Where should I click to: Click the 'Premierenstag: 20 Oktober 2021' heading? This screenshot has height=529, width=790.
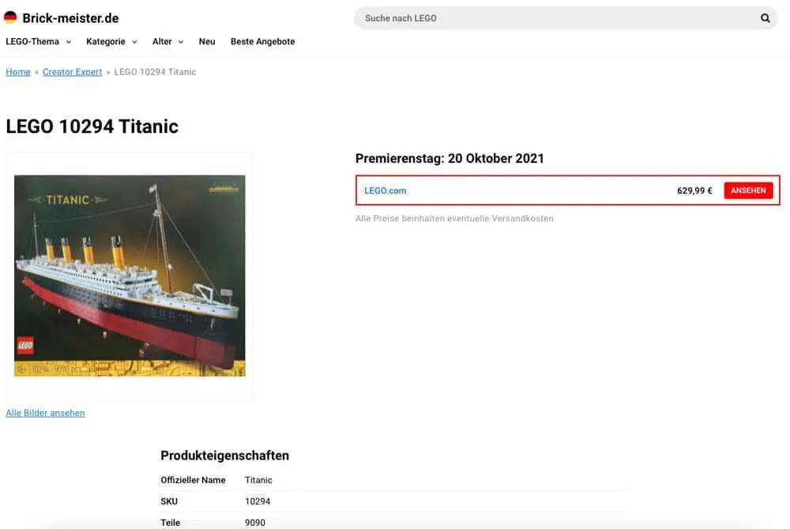coord(450,158)
